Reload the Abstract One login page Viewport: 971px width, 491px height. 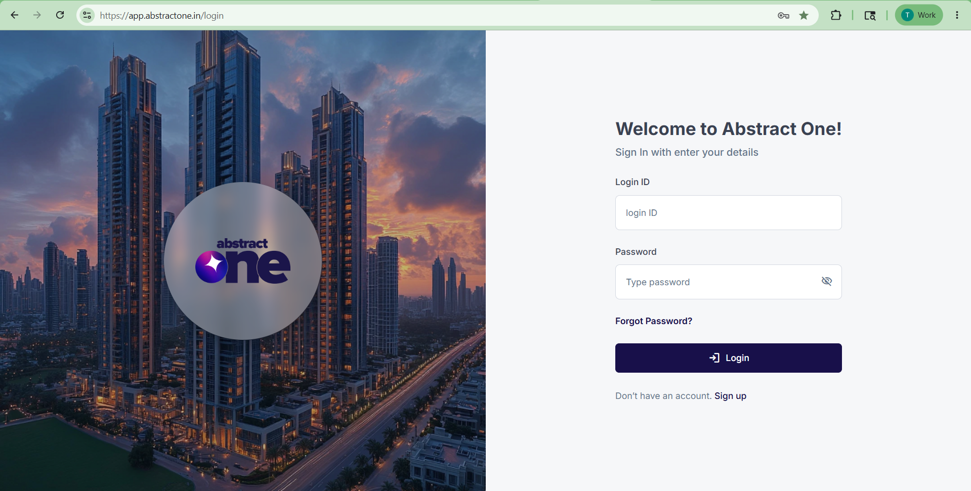tap(60, 15)
